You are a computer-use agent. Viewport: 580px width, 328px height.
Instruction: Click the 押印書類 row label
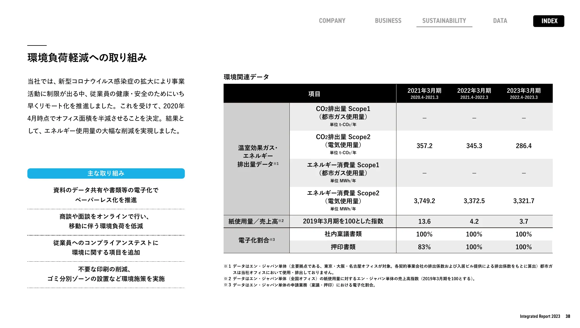[343, 247]
